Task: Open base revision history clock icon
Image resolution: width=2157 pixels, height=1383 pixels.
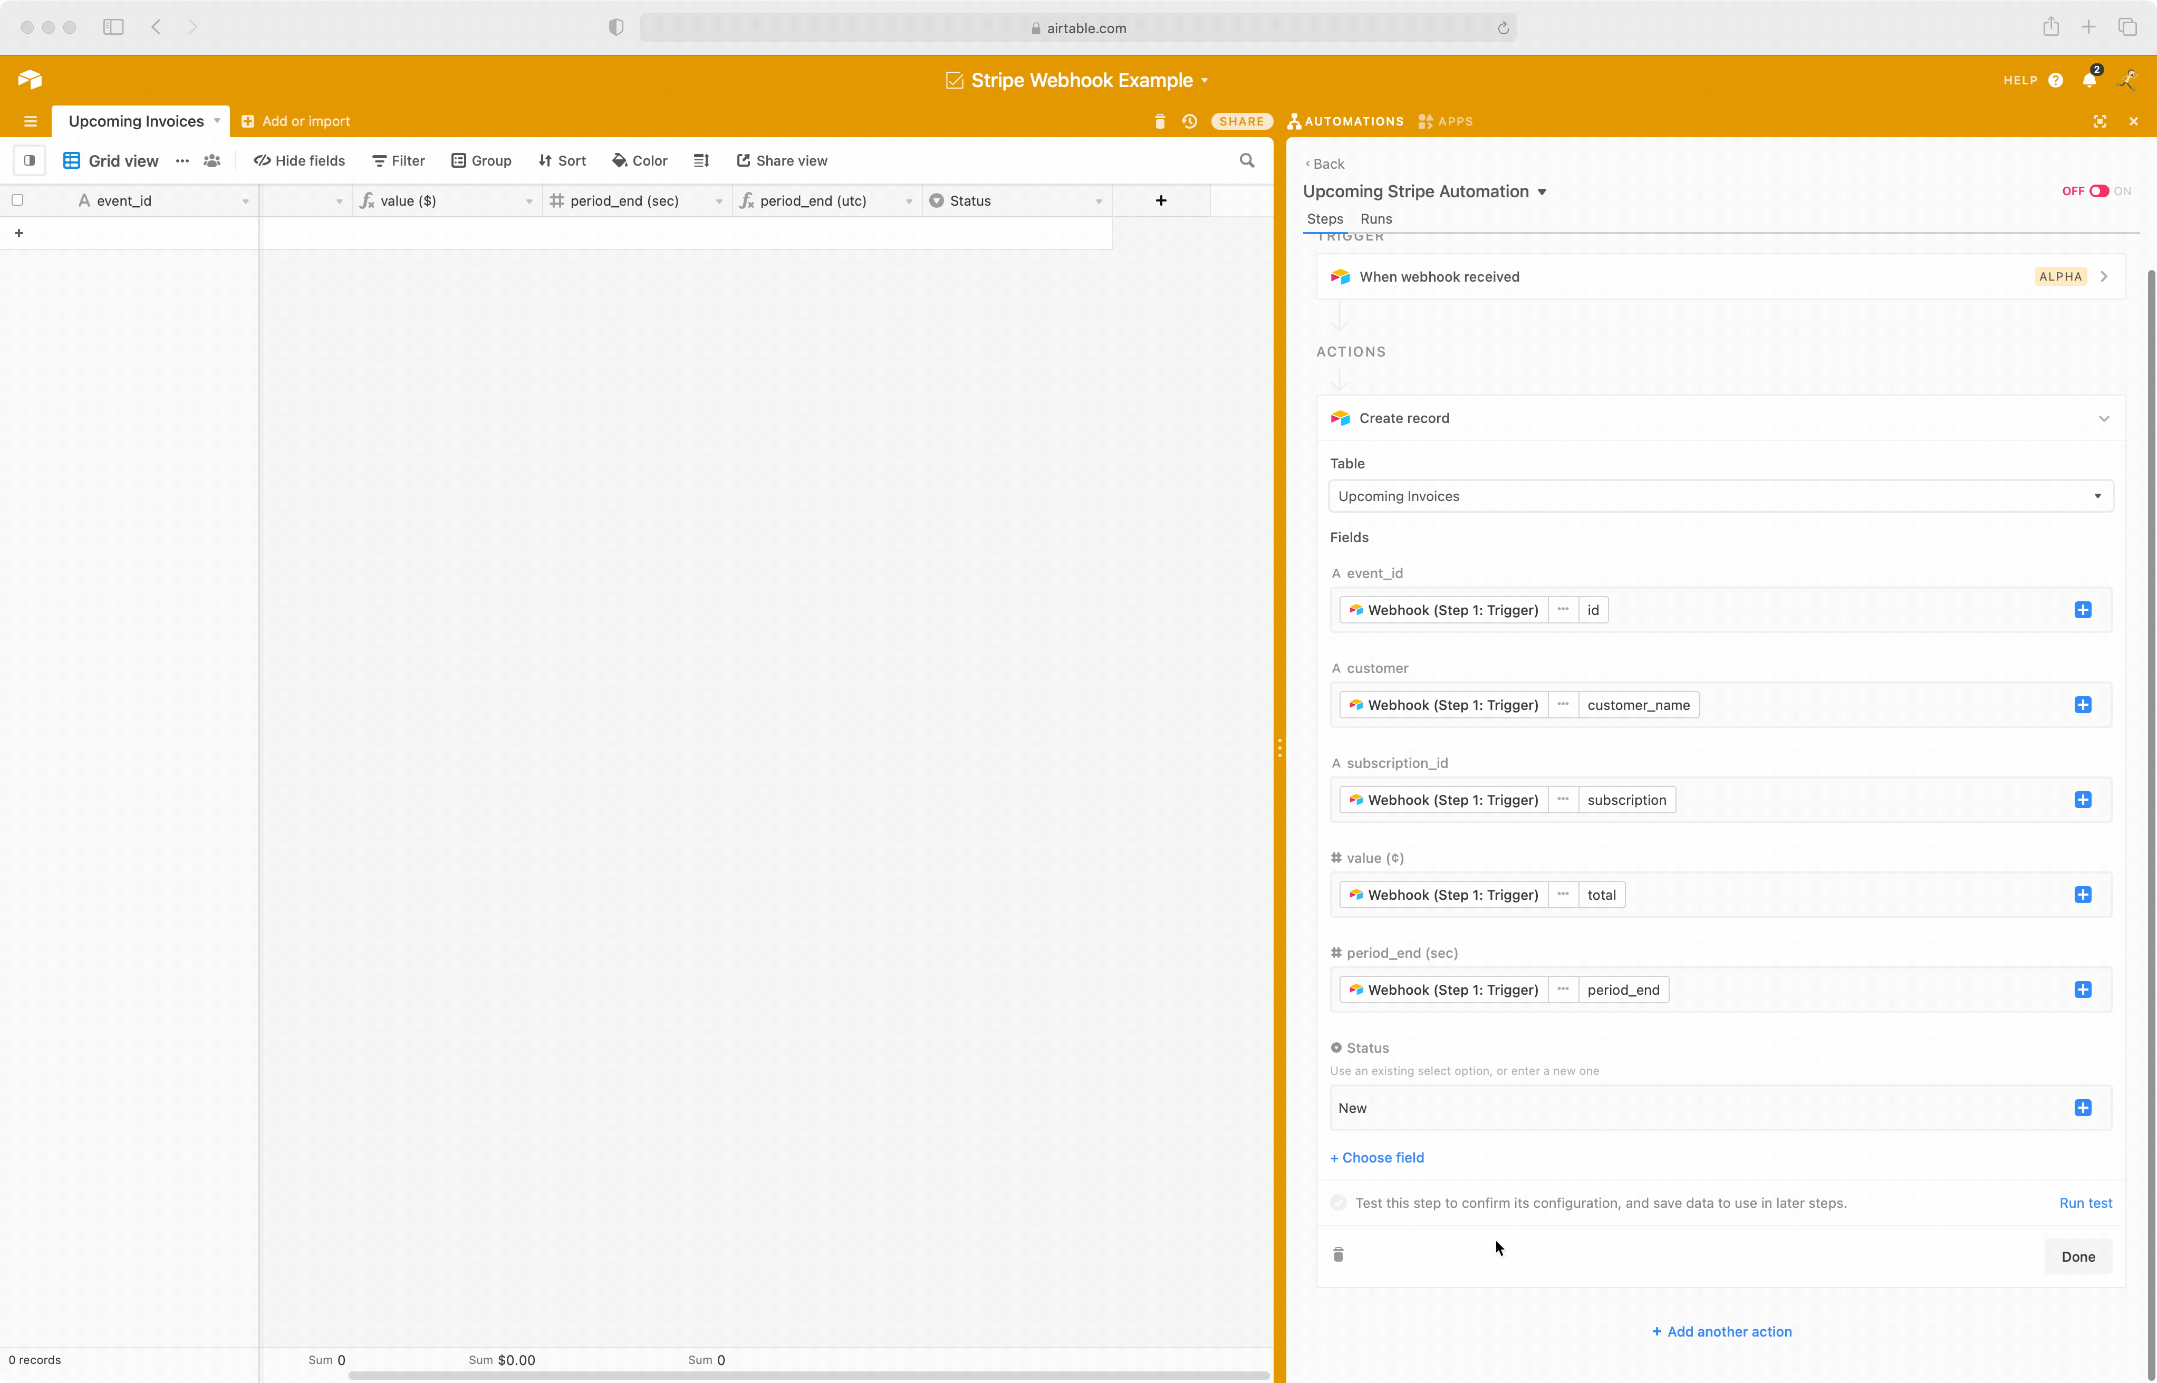Action: click(x=1190, y=121)
